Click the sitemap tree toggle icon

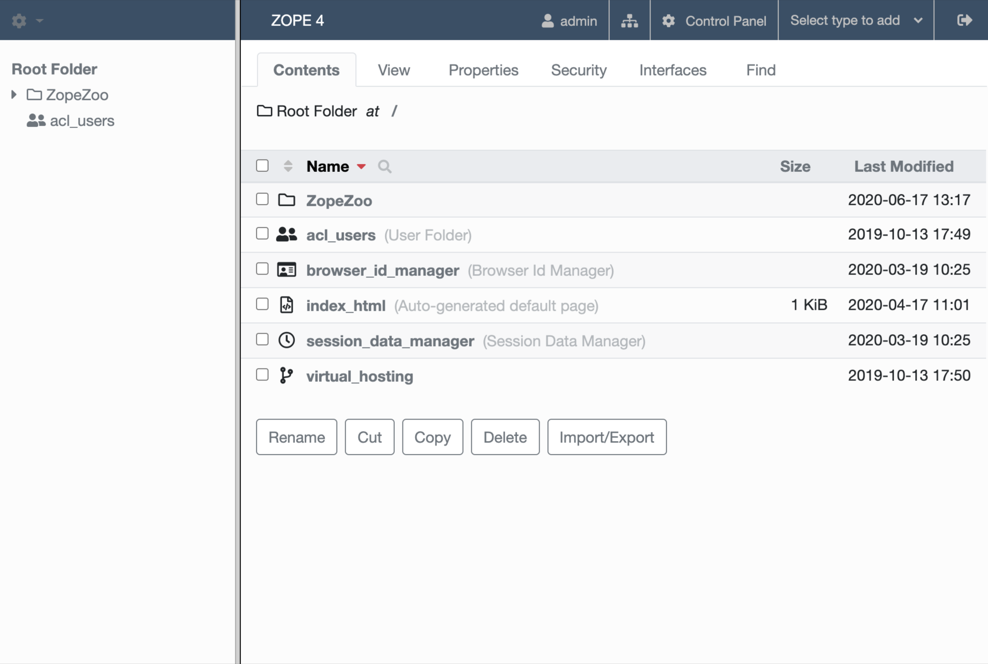pos(630,21)
